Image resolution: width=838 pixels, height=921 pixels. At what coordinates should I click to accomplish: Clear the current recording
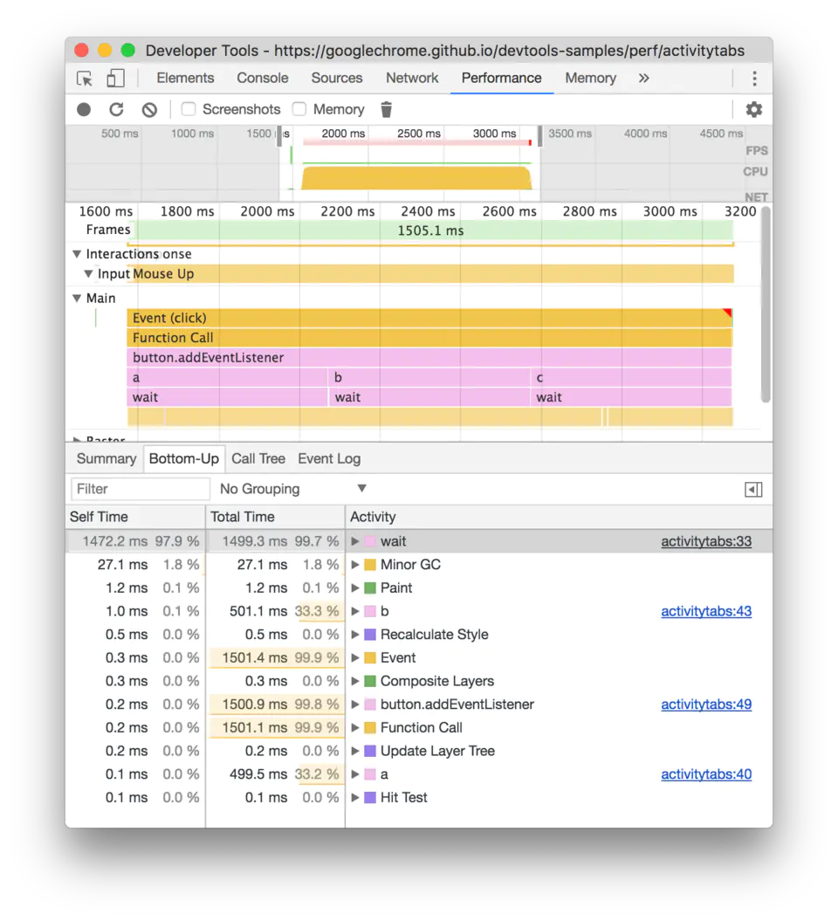click(148, 108)
